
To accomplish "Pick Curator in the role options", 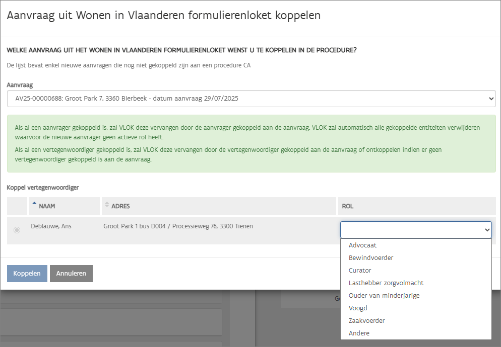I will coord(360,271).
